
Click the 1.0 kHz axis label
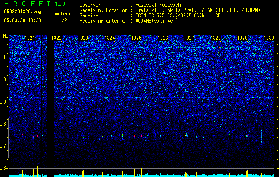tap(4, 80)
